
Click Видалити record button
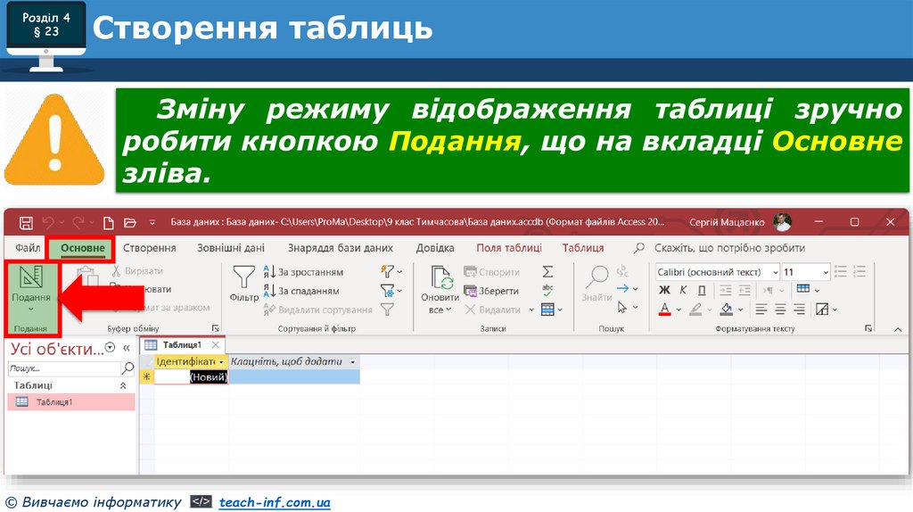493,310
